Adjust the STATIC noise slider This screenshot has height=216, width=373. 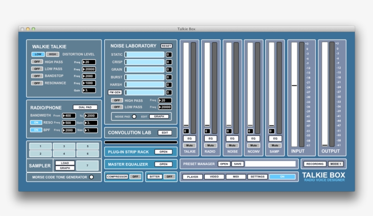coord(144,54)
